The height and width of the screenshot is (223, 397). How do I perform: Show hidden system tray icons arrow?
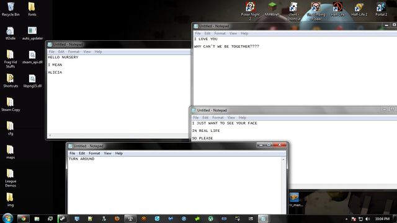click(x=346, y=219)
